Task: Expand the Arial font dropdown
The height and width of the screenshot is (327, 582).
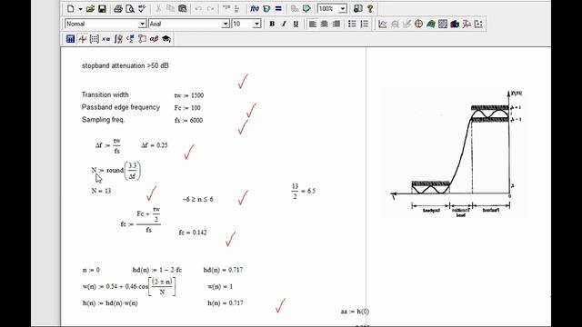Action: point(226,24)
